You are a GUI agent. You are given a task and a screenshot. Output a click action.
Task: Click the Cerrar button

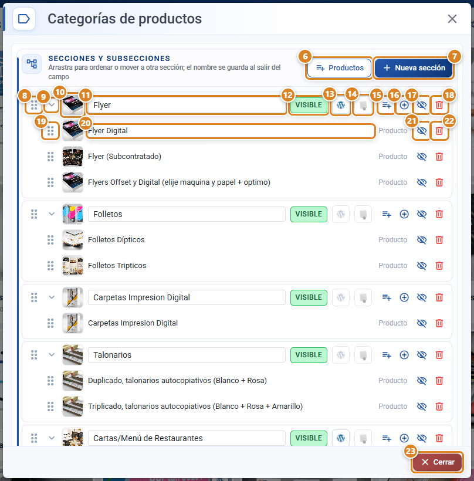(438, 462)
